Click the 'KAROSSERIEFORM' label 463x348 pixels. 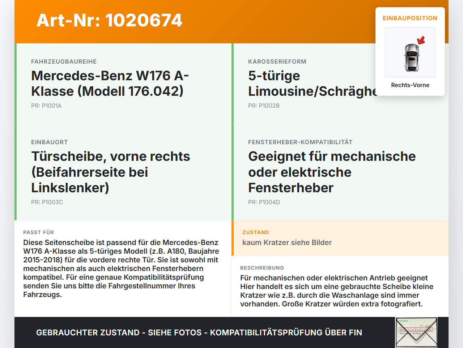coord(277,61)
